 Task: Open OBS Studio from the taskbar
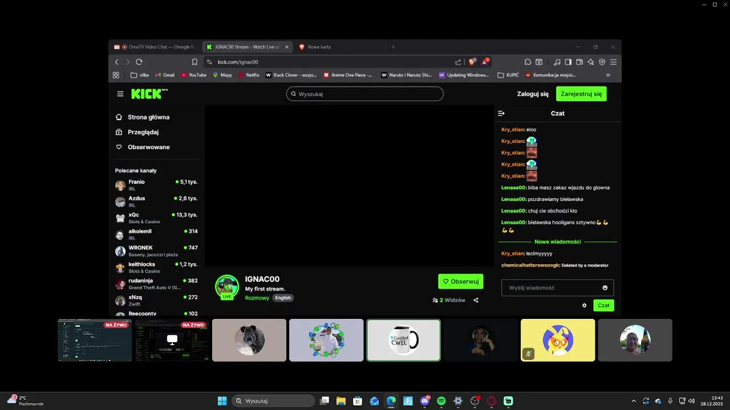474,401
